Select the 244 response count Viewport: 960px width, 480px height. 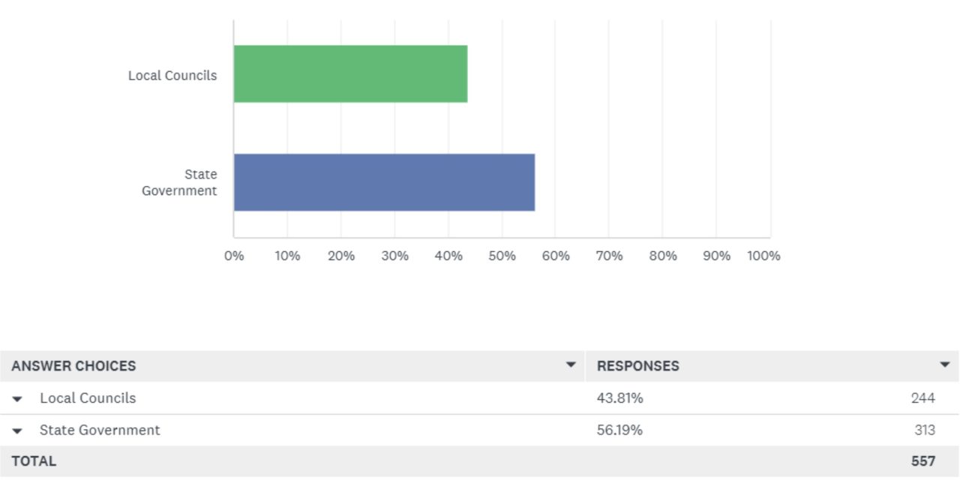pos(922,398)
